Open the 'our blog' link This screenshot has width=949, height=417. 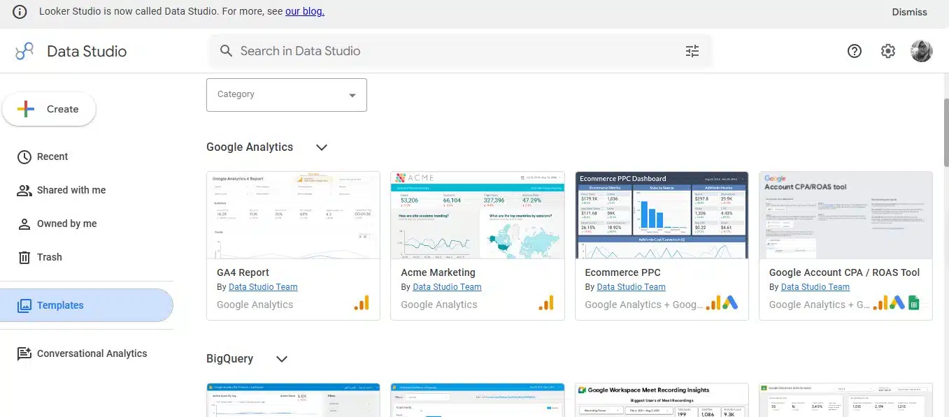pos(305,11)
